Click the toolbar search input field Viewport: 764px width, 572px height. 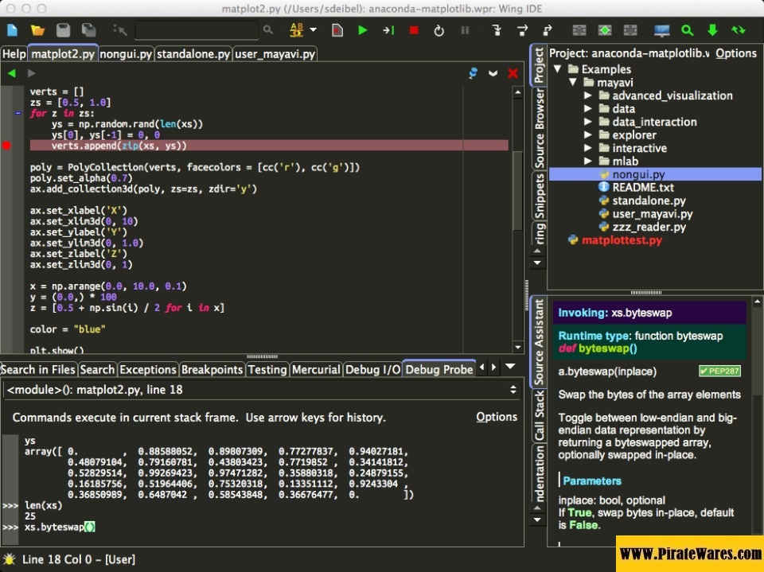(197, 30)
